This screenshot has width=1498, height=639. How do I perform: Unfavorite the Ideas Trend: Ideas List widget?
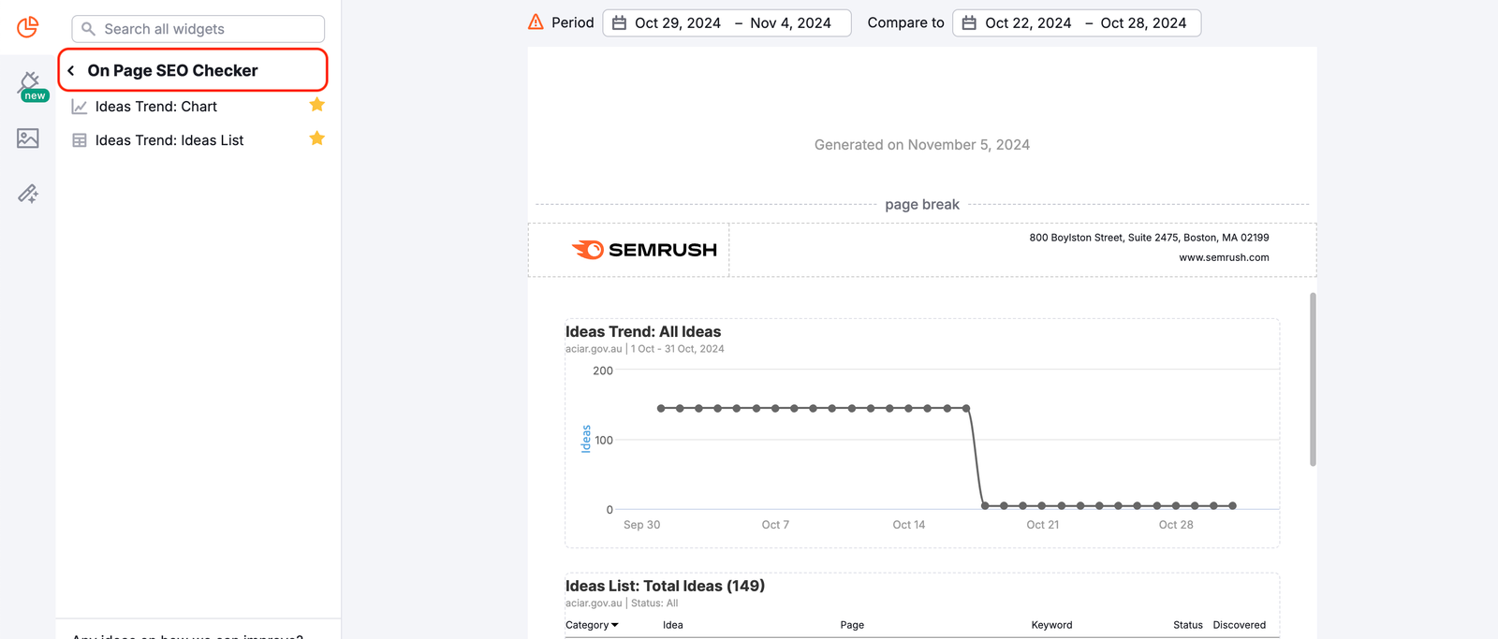[316, 138]
